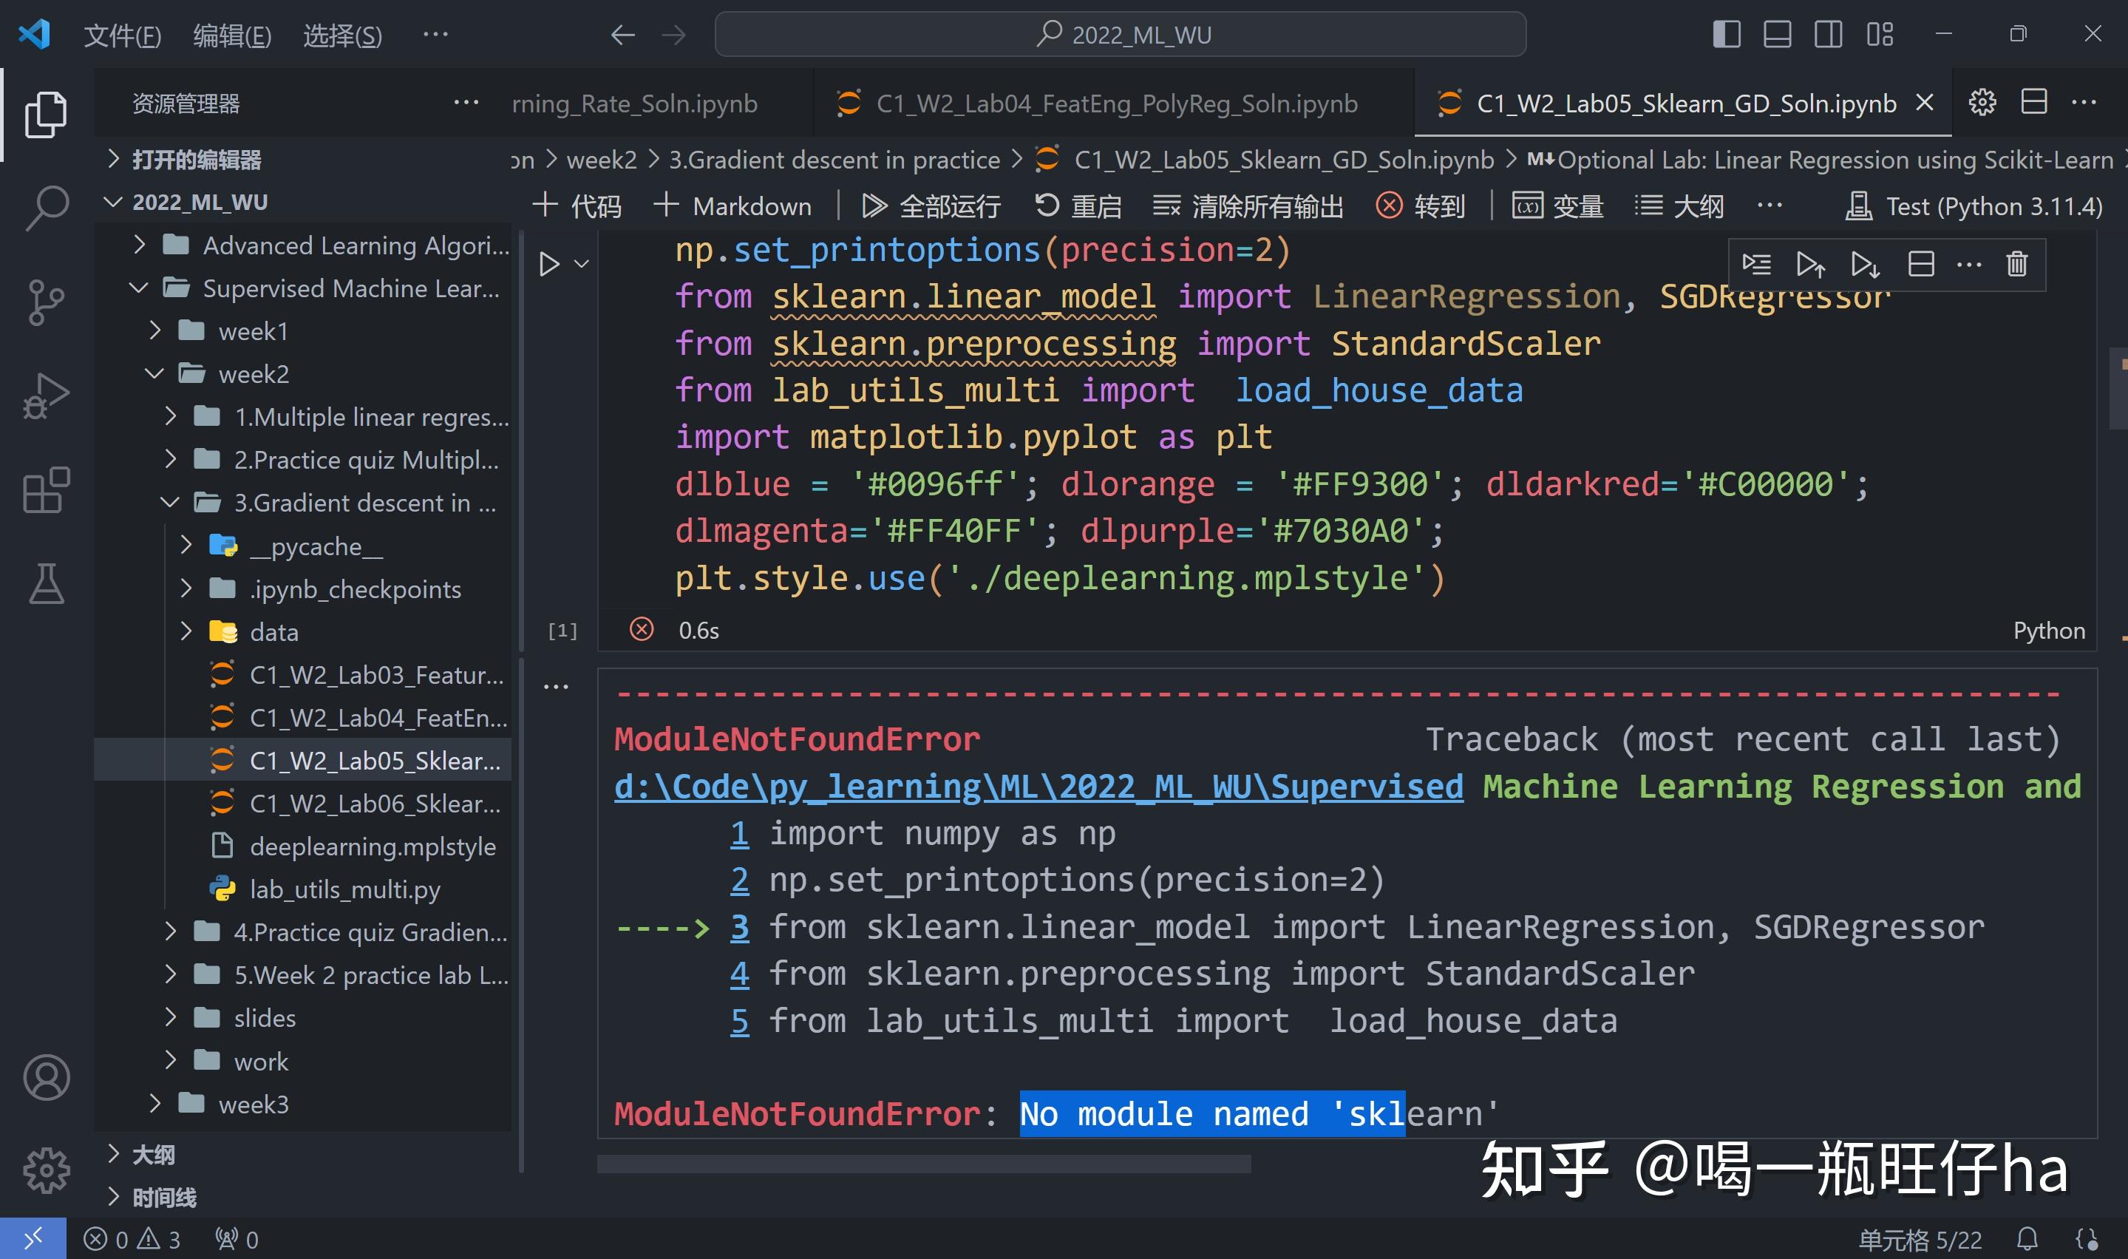This screenshot has width=2128, height=1259.
Task: Delete the cell with trash icon
Action: pos(2017,265)
